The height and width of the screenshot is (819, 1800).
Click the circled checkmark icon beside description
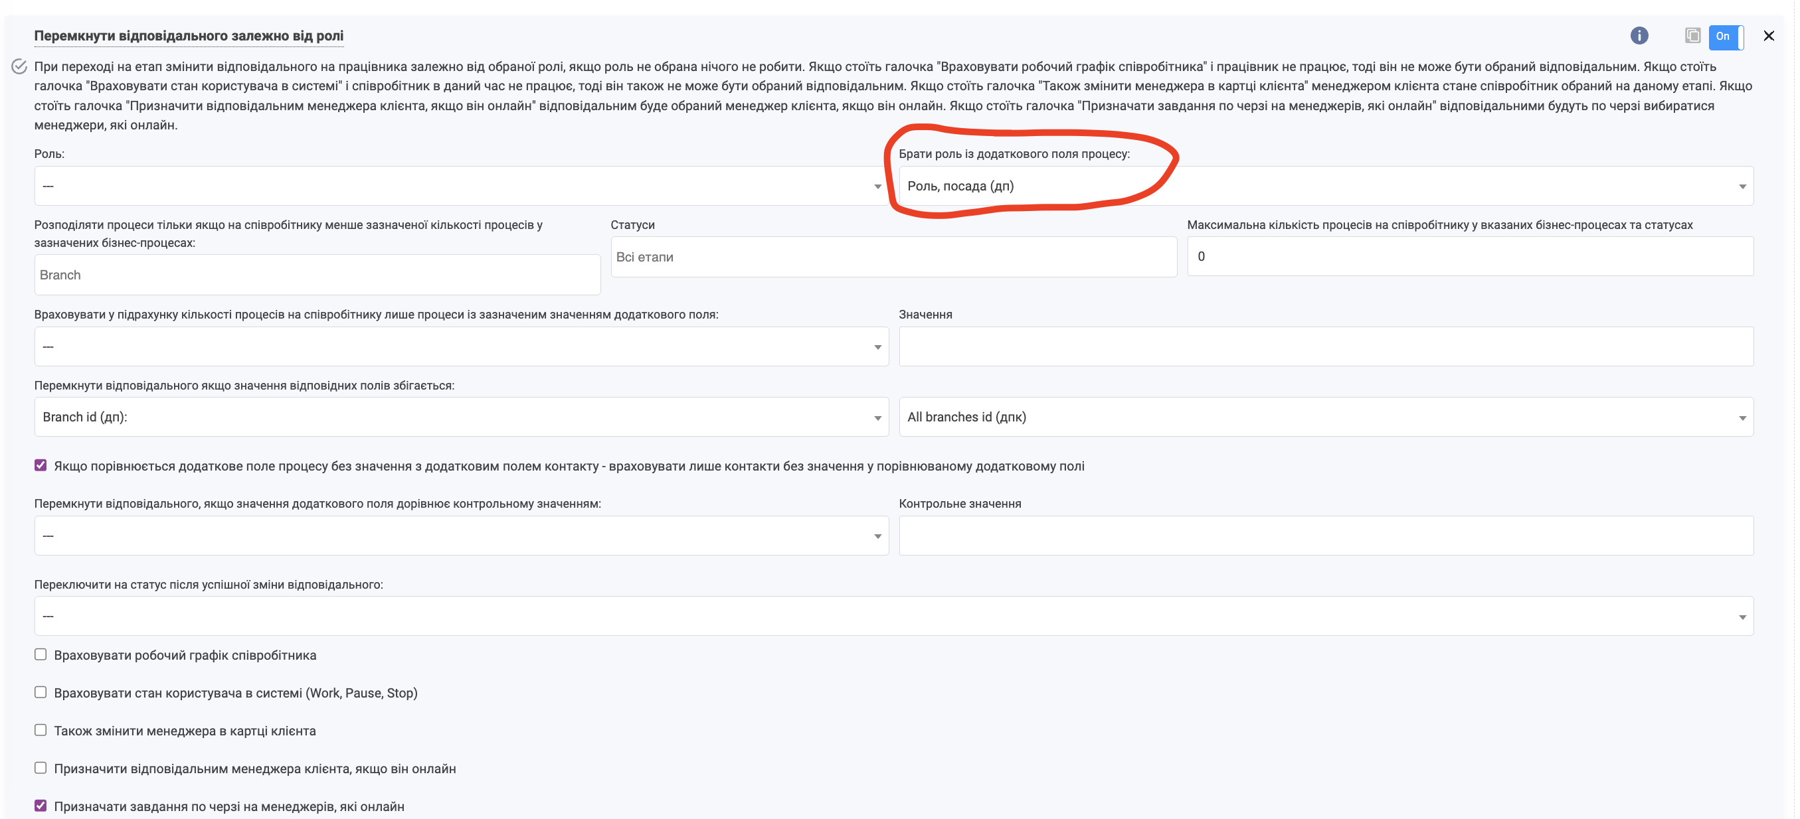[19, 67]
